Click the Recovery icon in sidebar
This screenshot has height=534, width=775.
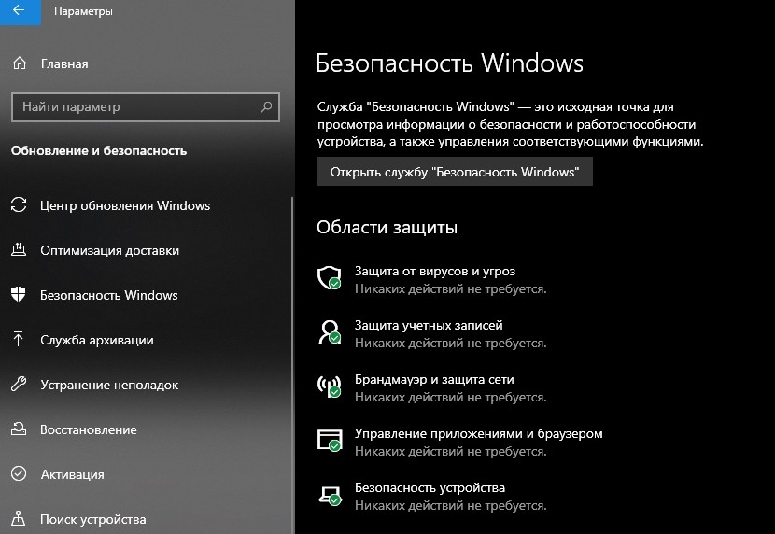[x=19, y=429]
